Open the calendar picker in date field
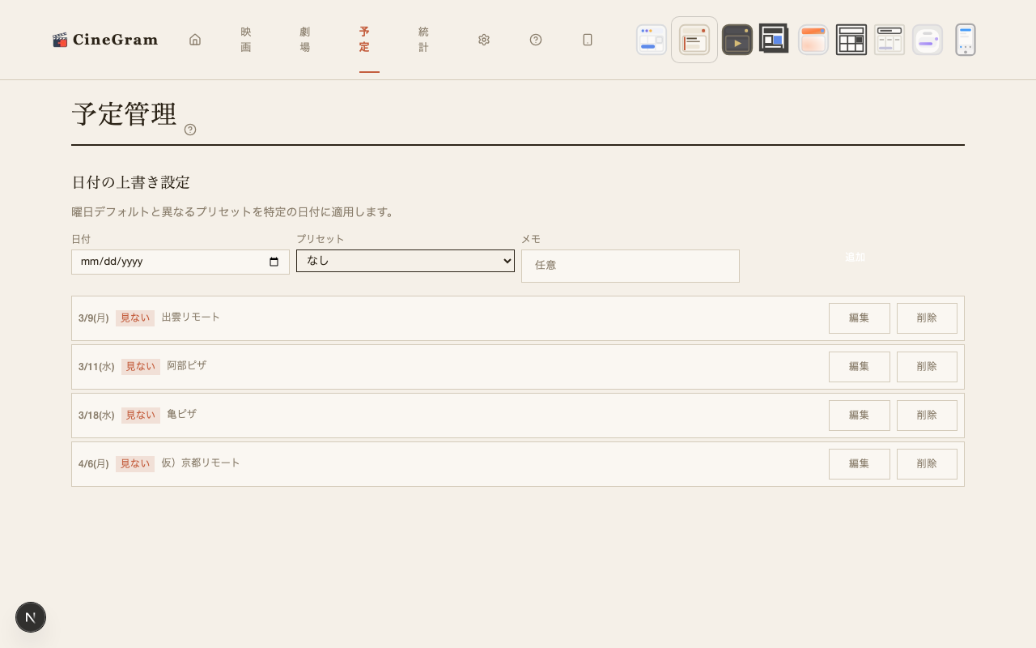This screenshot has height=648, width=1036. click(x=274, y=262)
